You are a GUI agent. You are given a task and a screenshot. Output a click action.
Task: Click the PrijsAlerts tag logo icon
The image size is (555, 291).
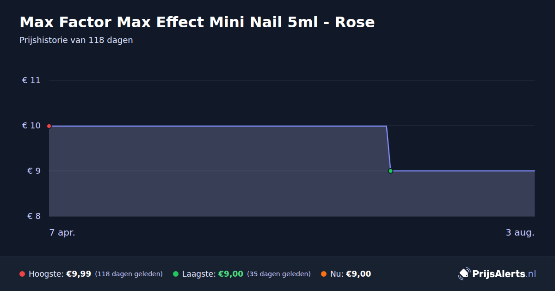point(464,274)
